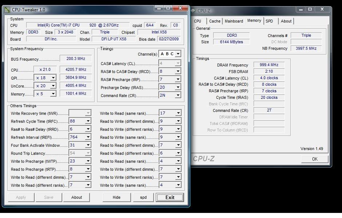Click the DRAM Frequency 999.4 MHz value
Image resolution: width=342 pixels, height=218 pixels.
tap(269, 65)
